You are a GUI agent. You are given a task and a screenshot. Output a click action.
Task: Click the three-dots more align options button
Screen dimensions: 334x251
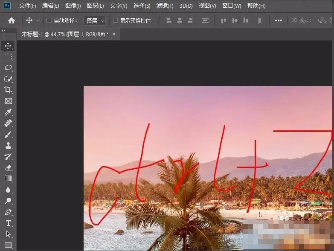[x=279, y=20]
